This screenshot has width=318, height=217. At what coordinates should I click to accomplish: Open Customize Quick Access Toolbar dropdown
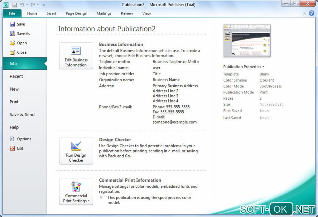44,5
